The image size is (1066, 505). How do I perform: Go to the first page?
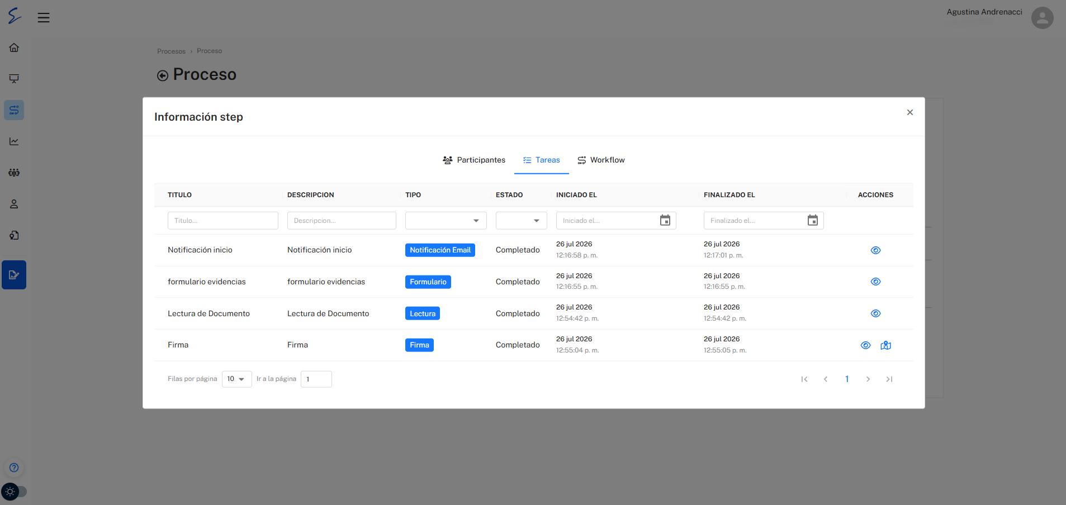click(804, 379)
